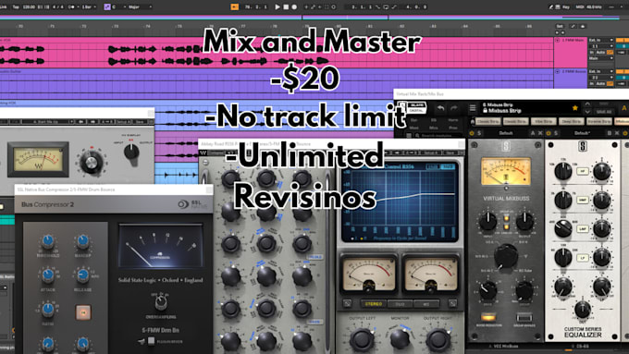
Task: Click the large knob beside Waves VU meter
Action: (x=91, y=162)
